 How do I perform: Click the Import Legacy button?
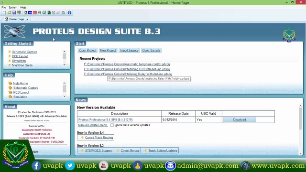[x=129, y=50]
